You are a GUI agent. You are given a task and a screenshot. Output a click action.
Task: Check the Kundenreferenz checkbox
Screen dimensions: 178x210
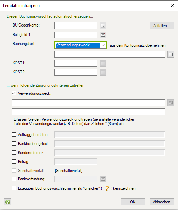coord(14,152)
